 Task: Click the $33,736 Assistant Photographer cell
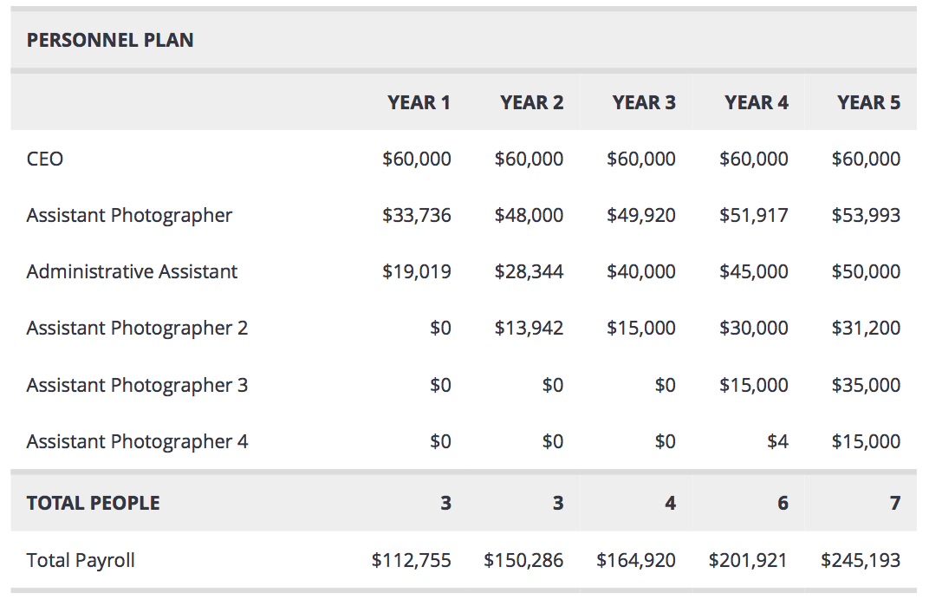pyautogui.click(x=417, y=215)
